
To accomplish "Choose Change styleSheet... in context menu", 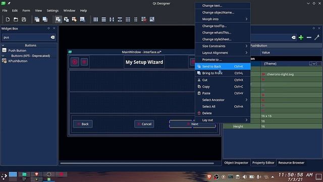I will coord(223,39).
